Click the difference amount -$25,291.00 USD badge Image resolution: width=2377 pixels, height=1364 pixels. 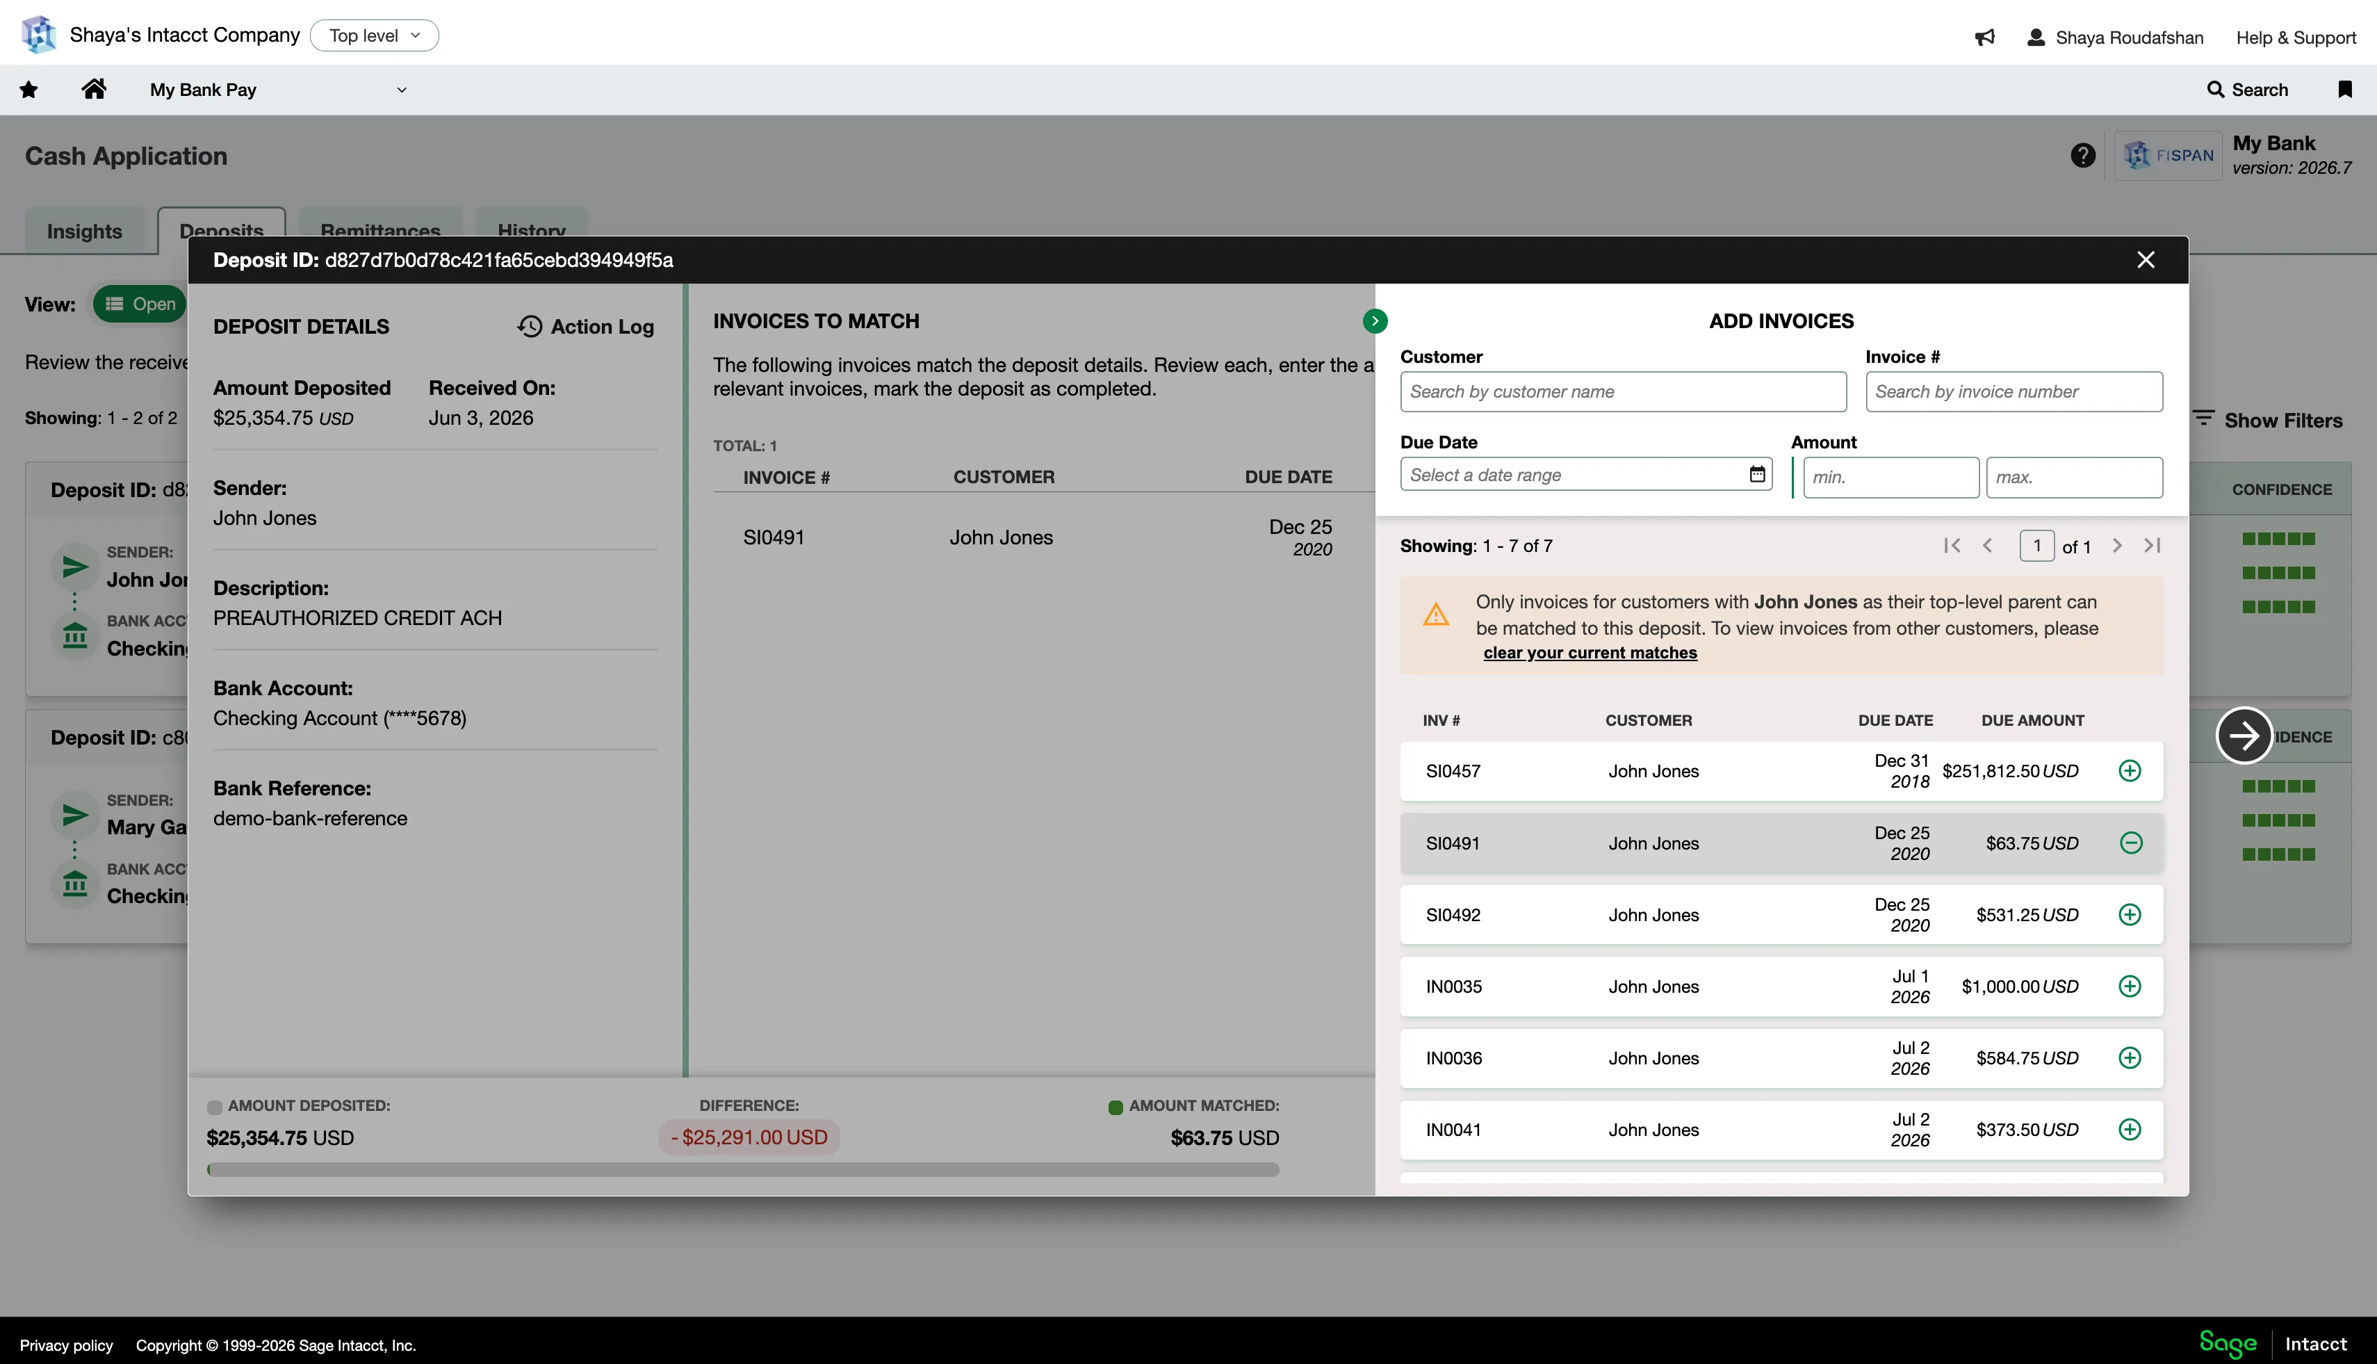tap(749, 1137)
